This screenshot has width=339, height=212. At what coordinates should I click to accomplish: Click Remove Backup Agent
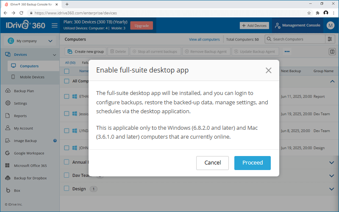(x=206, y=51)
